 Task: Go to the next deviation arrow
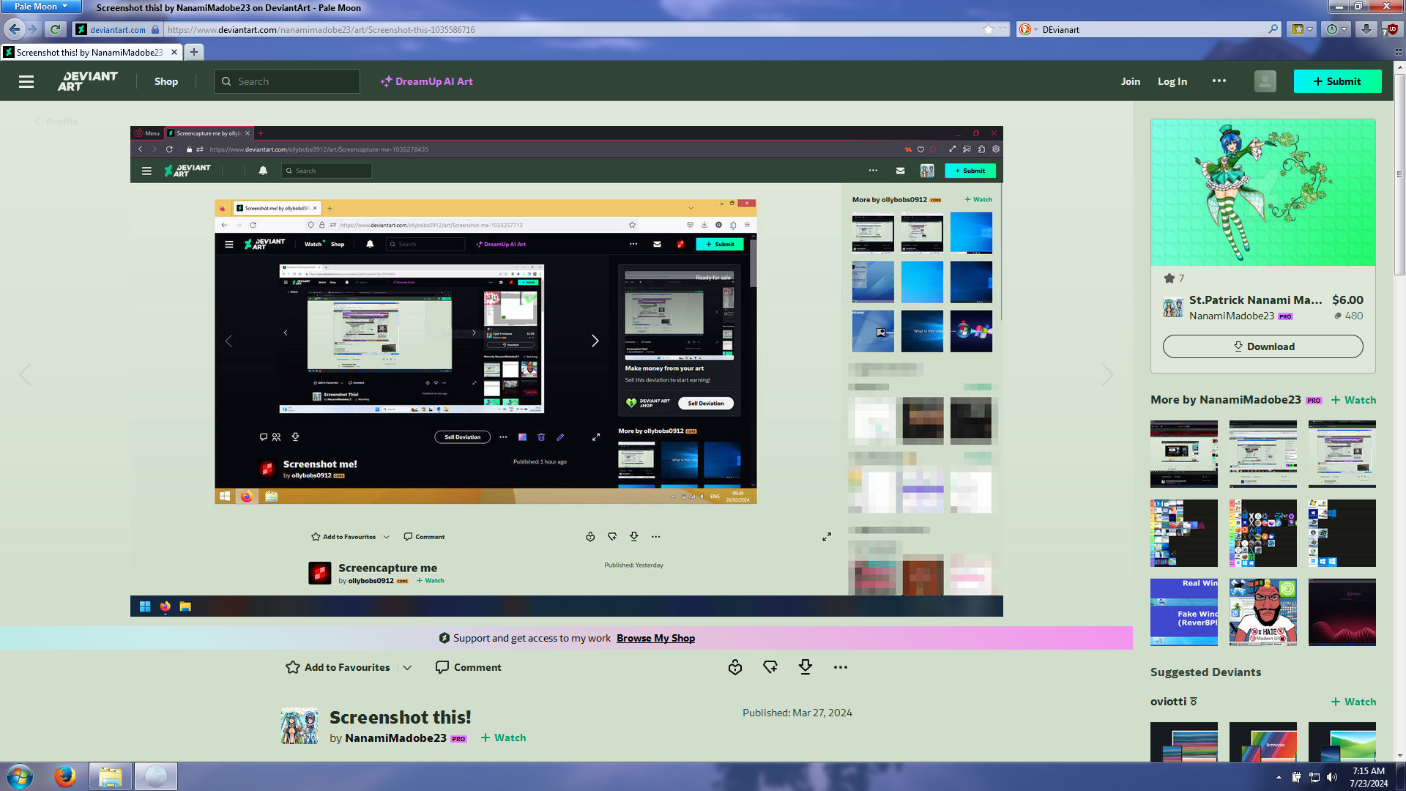coord(1107,374)
